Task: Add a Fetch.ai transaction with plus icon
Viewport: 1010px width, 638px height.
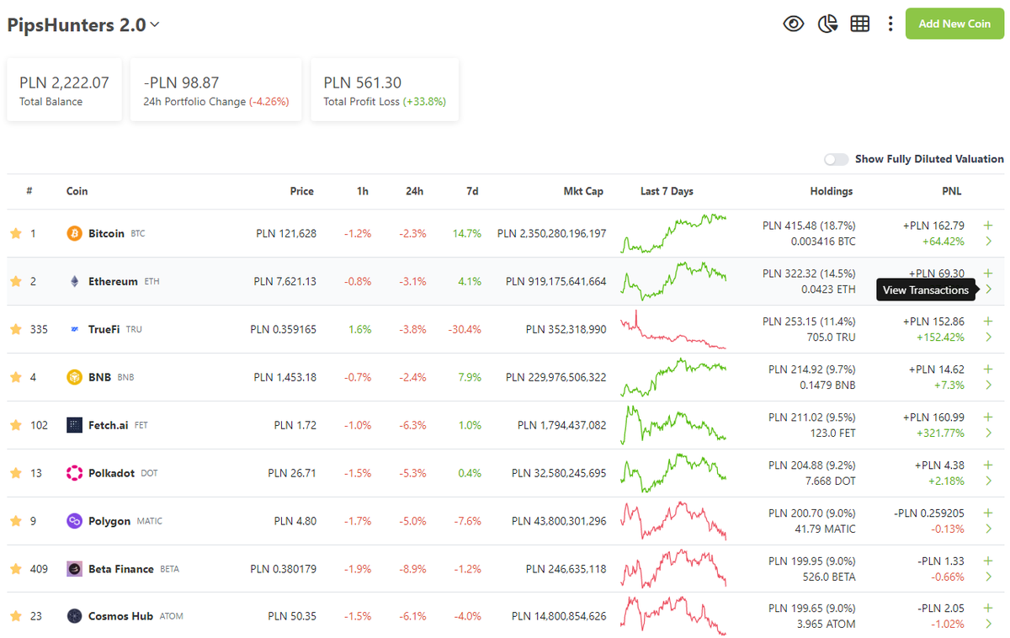Action: point(988,417)
